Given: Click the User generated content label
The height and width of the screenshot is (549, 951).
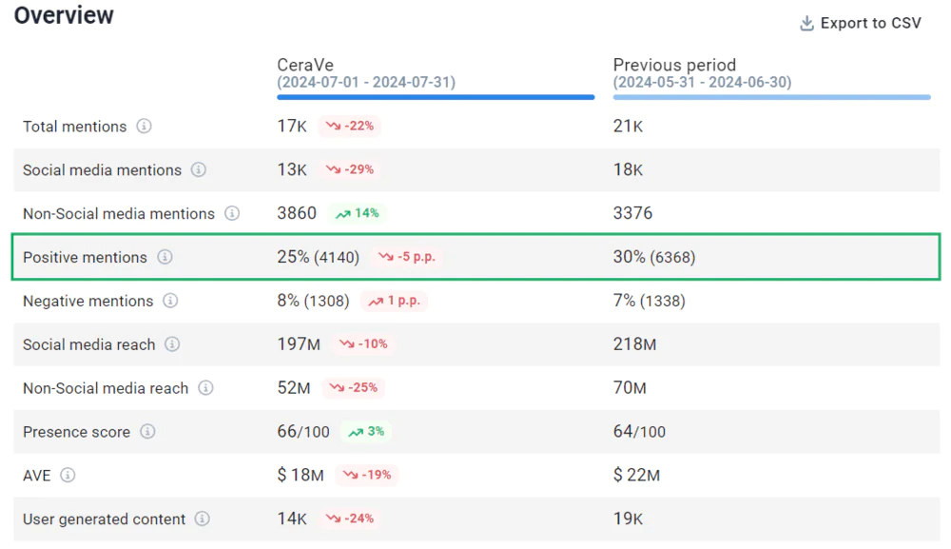Looking at the screenshot, I should [104, 520].
